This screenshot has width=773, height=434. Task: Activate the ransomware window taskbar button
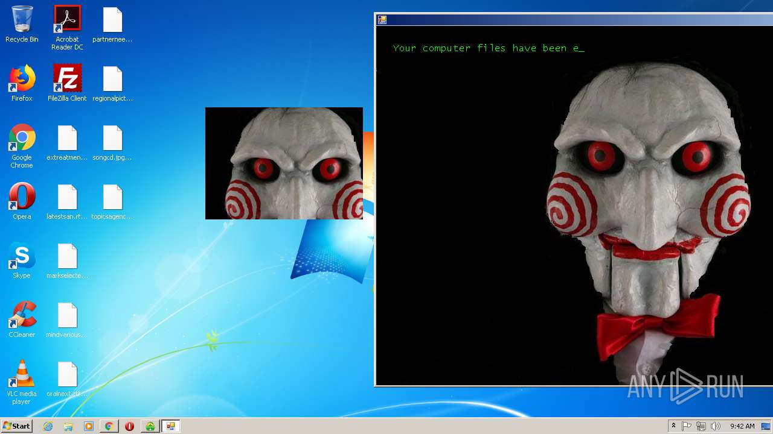(171, 426)
